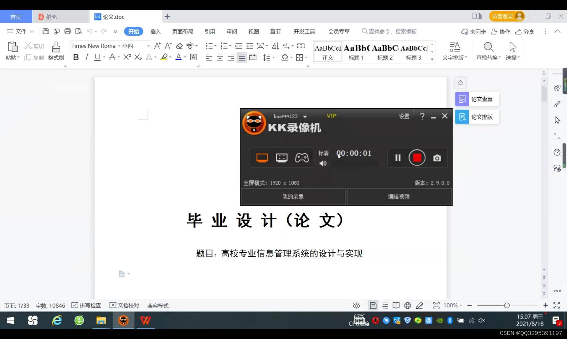Toggle bold formatting in ribbon
The image size is (567, 339).
76,57
